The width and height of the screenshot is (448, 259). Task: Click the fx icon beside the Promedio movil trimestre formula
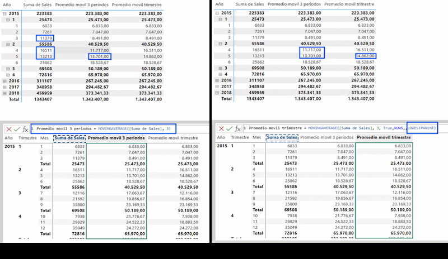click(239, 129)
